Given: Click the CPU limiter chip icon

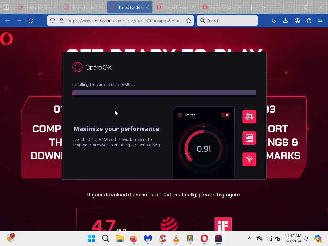Looking at the screenshot, I should [249, 117].
